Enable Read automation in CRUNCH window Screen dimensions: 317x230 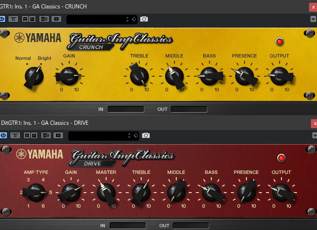[25, 19]
